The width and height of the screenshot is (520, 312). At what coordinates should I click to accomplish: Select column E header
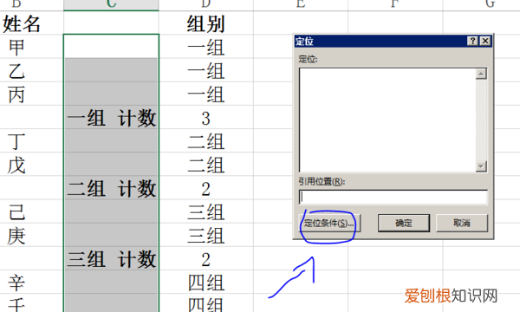coord(301,5)
